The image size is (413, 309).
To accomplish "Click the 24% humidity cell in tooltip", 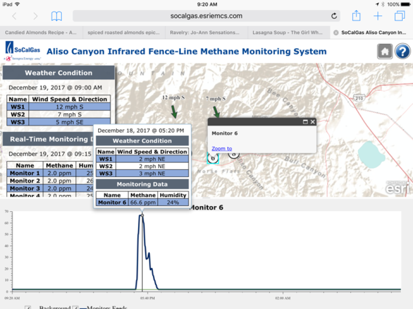I will tap(173, 202).
